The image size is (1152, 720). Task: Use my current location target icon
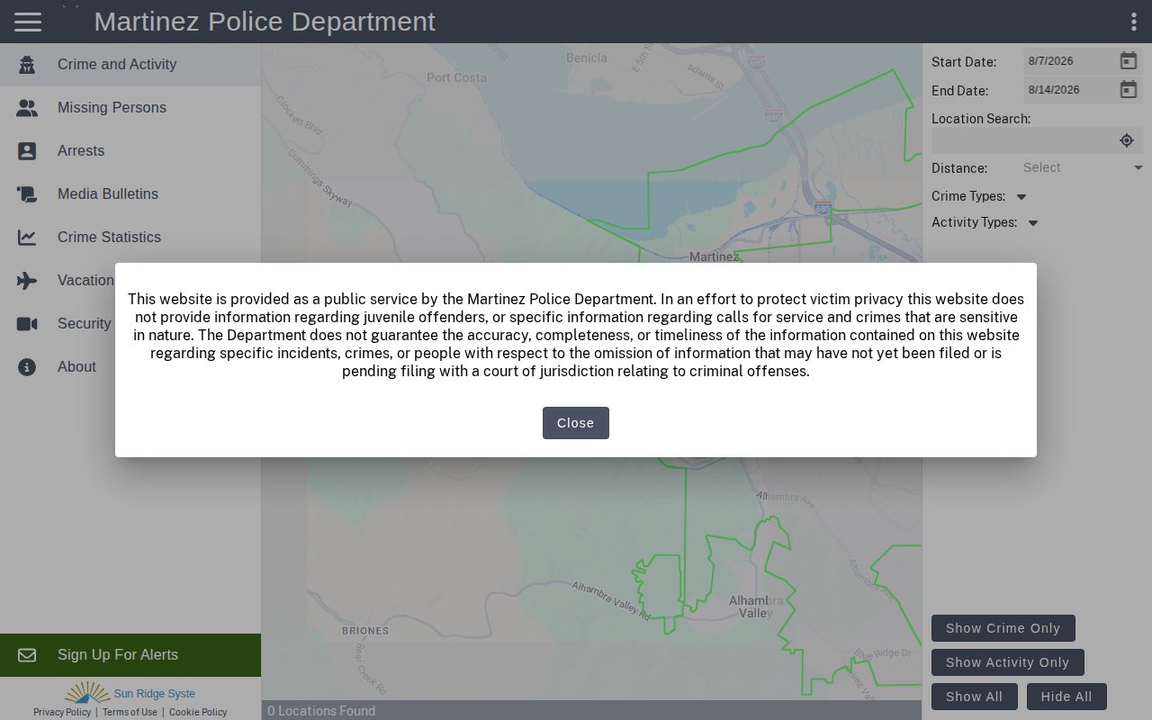pos(1126,140)
